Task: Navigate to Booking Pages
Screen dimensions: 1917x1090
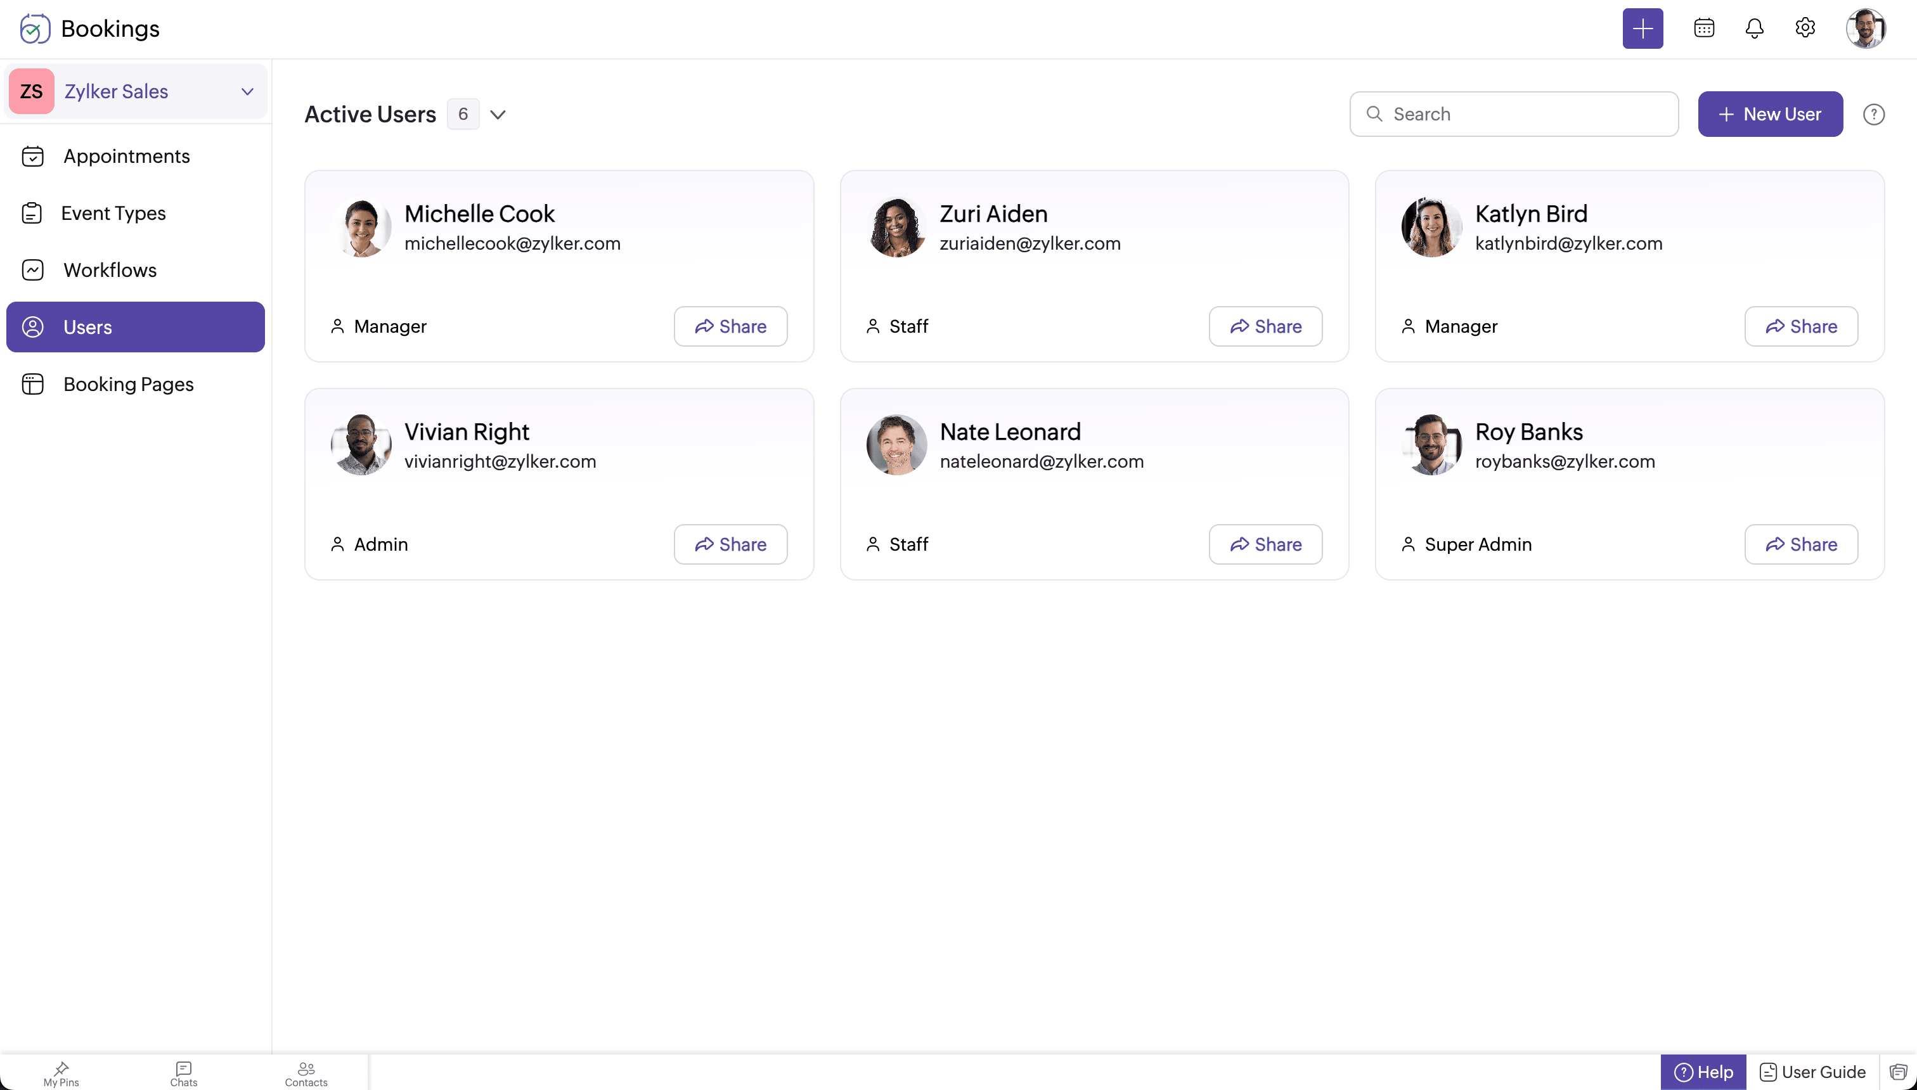Action: (x=128, y=384)
